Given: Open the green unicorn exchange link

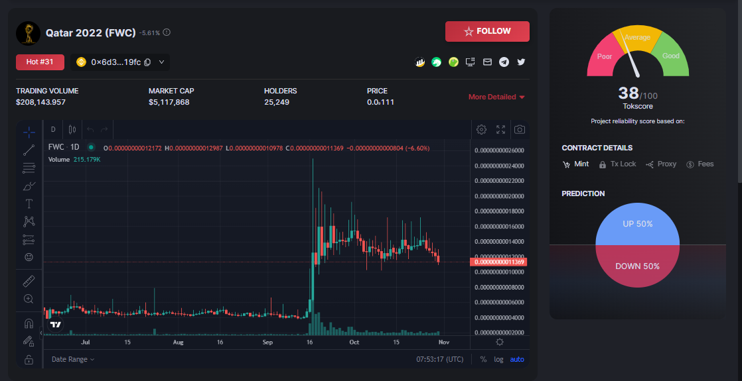Looking at the screenshot, I should pos(436,62).
